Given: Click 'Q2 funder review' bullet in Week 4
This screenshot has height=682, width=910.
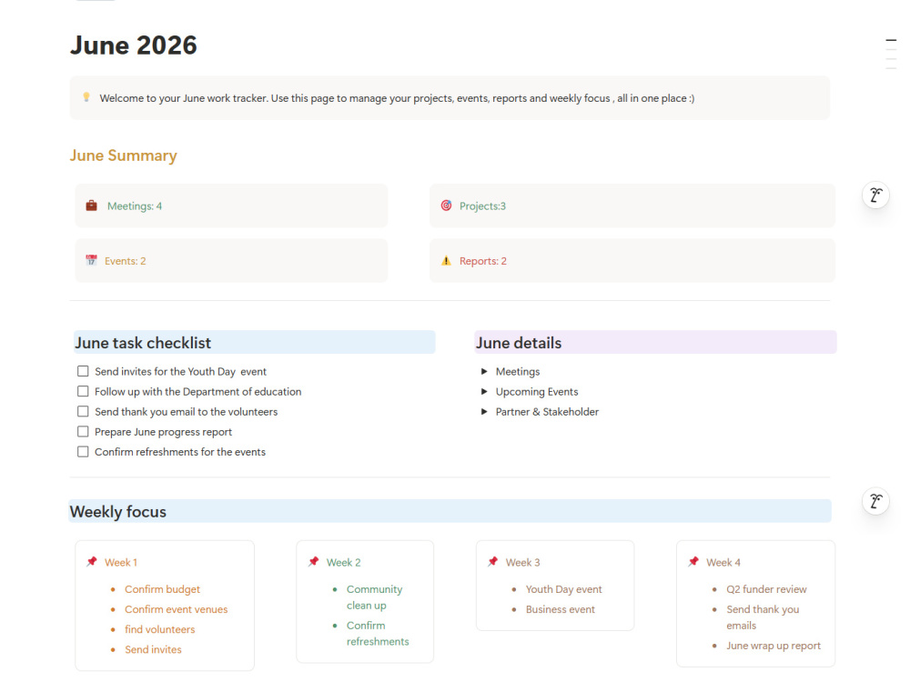Looking at the screenshot, I should point(766,589).
